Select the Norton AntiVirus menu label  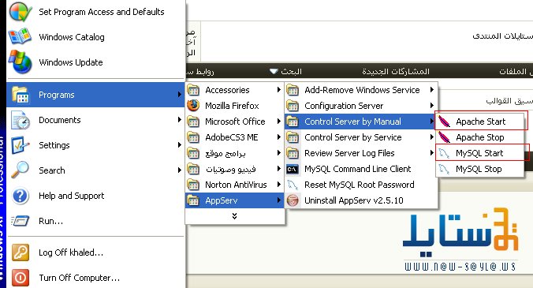click(236, 185)
